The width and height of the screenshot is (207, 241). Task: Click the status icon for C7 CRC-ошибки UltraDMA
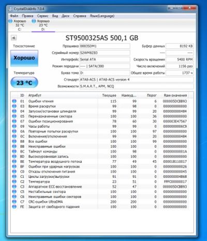[14, 202]
